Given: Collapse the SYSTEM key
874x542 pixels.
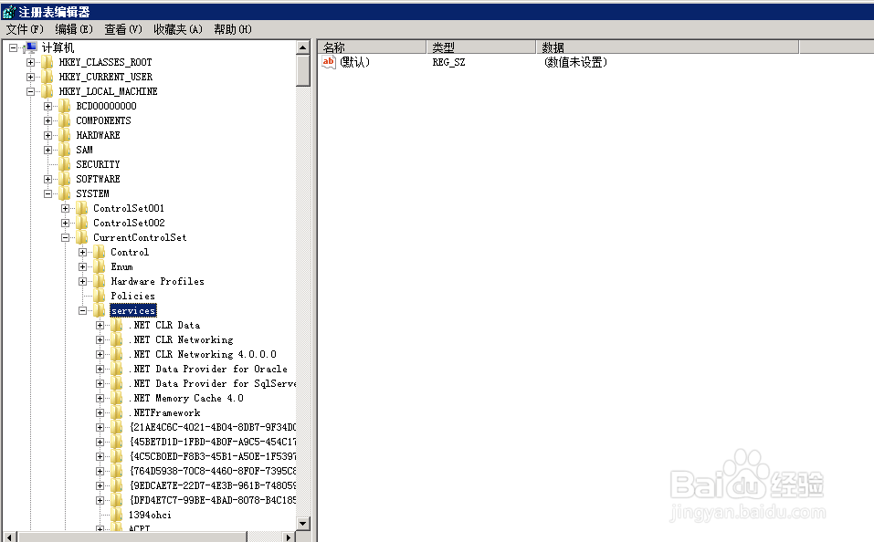Looking at the screenshot, I should click(47, 193).
